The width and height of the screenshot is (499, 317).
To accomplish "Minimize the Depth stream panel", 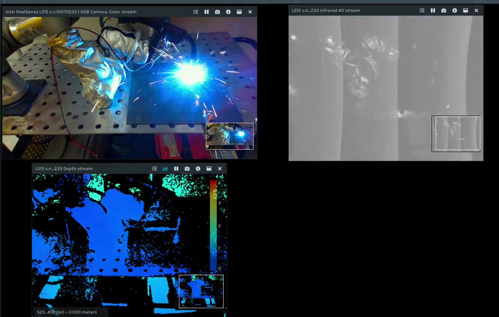I will tap(209, 169).
